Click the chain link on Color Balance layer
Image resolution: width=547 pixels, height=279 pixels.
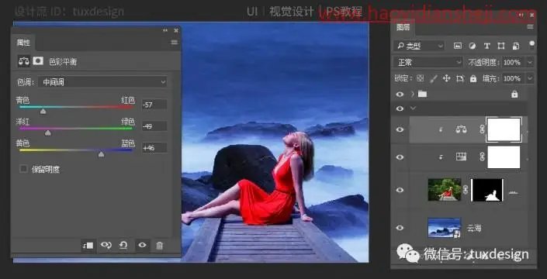click(482, 129)
